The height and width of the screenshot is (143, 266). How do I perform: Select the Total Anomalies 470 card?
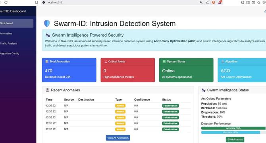pos(69,70)
